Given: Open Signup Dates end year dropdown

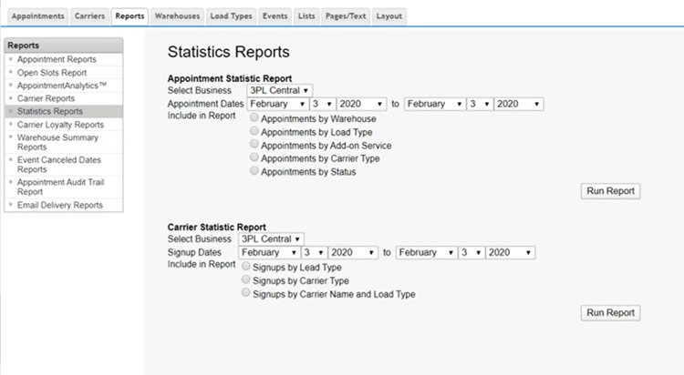Looking at the screenshot, I should point(511,253).
